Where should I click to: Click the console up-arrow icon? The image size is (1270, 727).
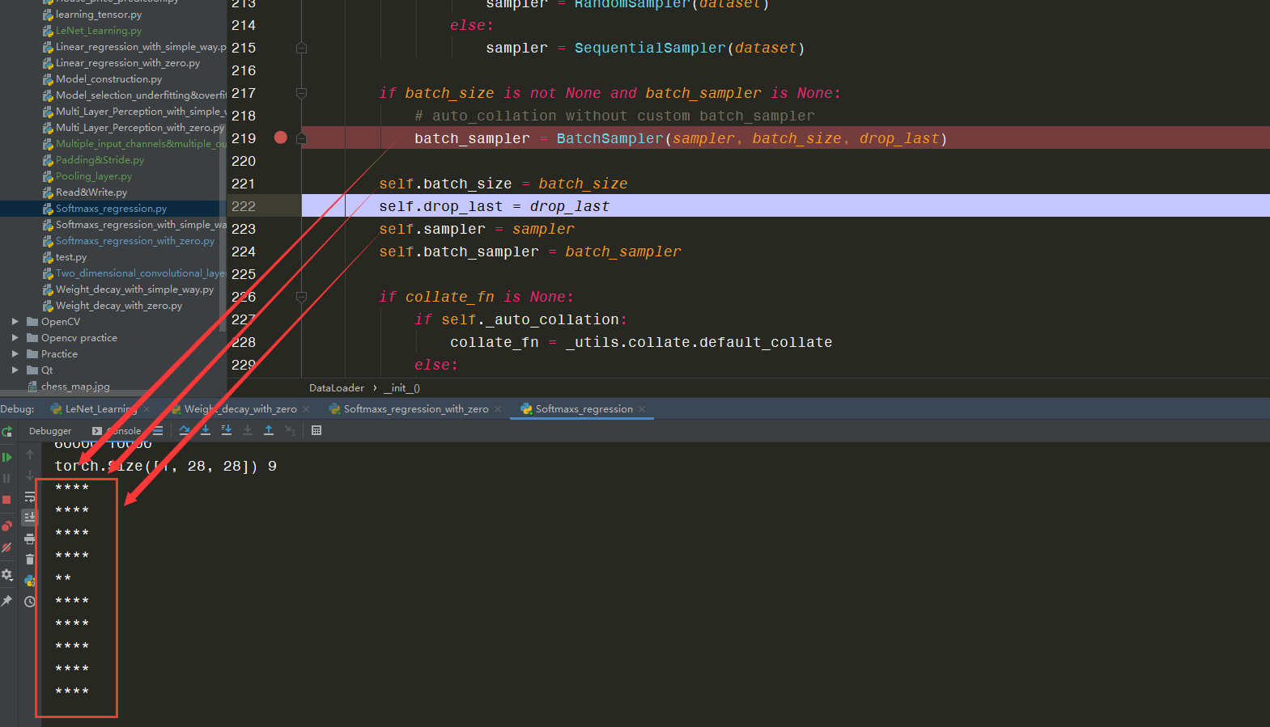pyautogui.click(x=30, y=454)
